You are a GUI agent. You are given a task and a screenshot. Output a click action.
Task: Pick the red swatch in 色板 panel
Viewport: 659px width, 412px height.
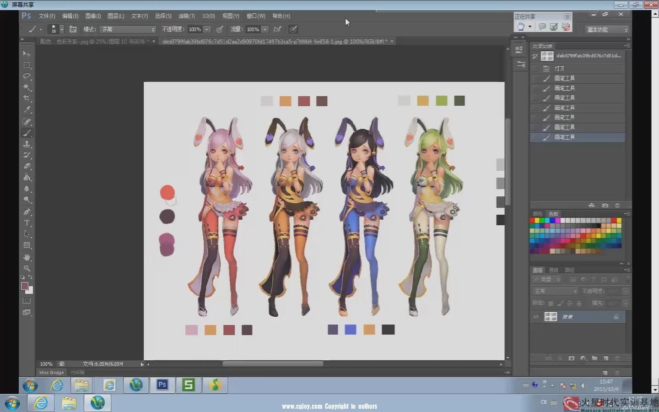(533, 220)
